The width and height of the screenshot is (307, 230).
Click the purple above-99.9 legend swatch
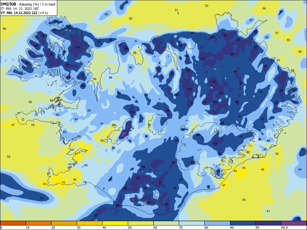click(294, 223)
